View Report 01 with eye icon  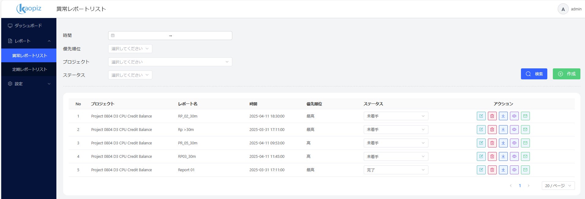(x=514, y=170)
